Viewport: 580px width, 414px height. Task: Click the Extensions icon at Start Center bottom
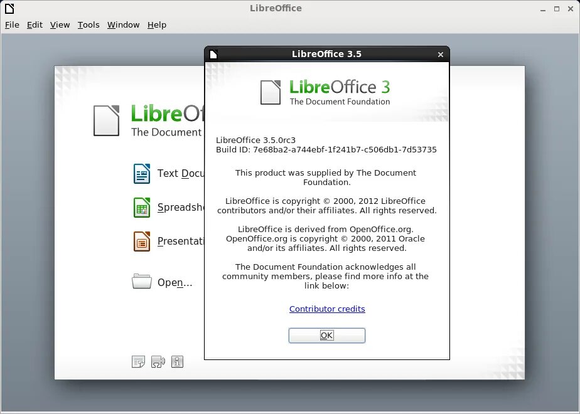(x=158, y=362)
